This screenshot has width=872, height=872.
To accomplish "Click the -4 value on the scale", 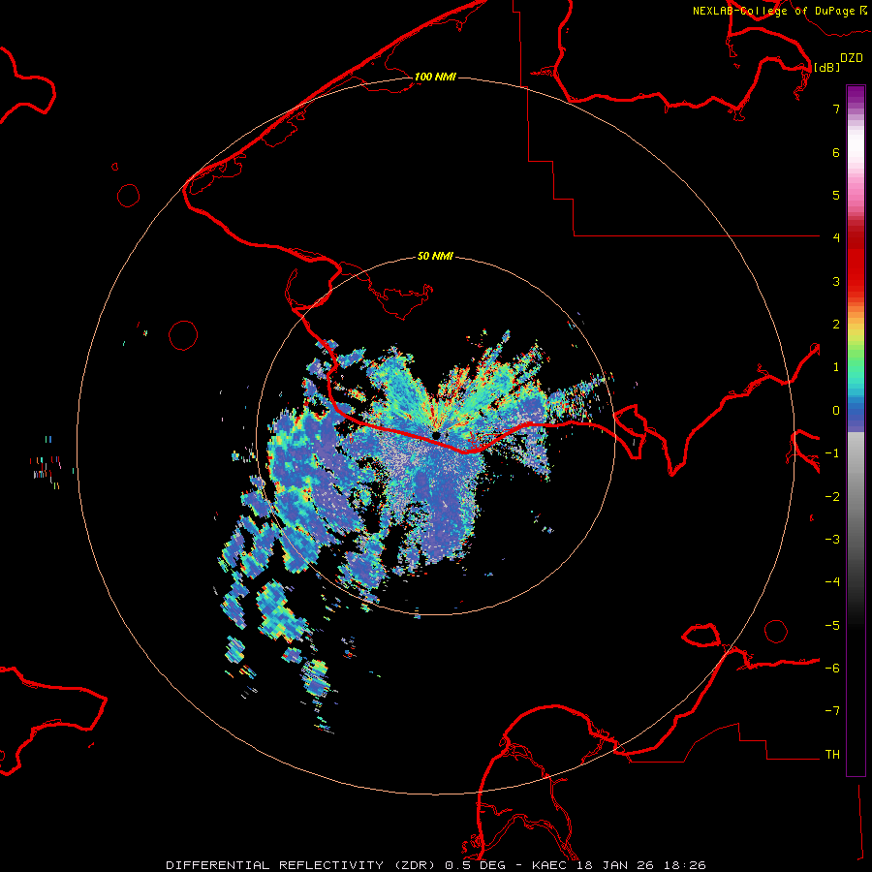I will (832, 582).
